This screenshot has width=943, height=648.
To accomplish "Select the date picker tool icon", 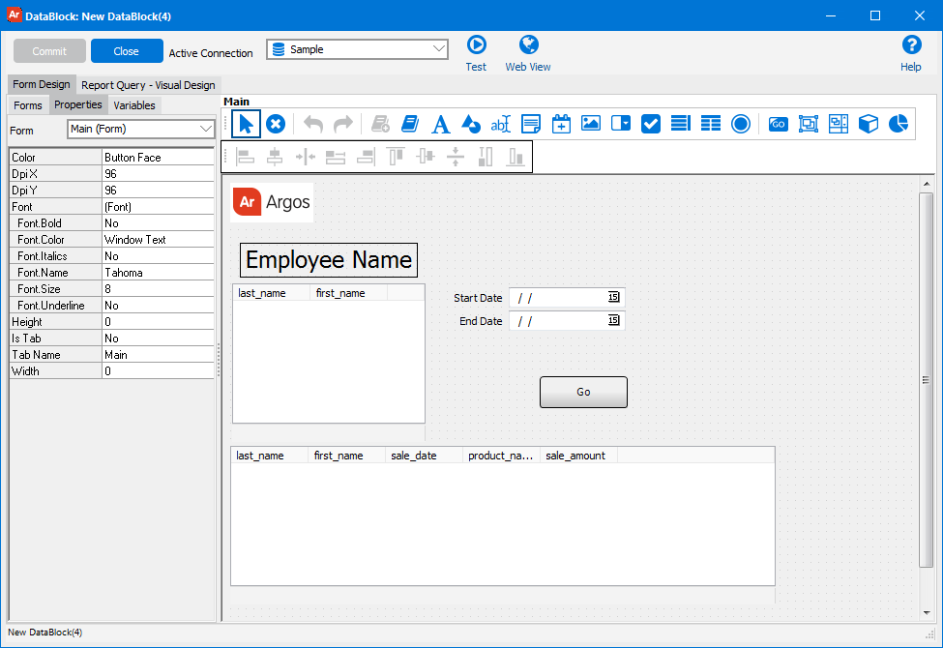I will [x=561, y=124].
